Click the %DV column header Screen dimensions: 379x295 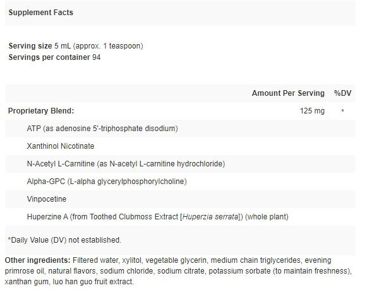click(342, 93)
